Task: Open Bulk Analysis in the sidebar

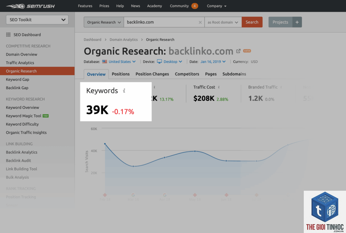Action: pos(18,177)
